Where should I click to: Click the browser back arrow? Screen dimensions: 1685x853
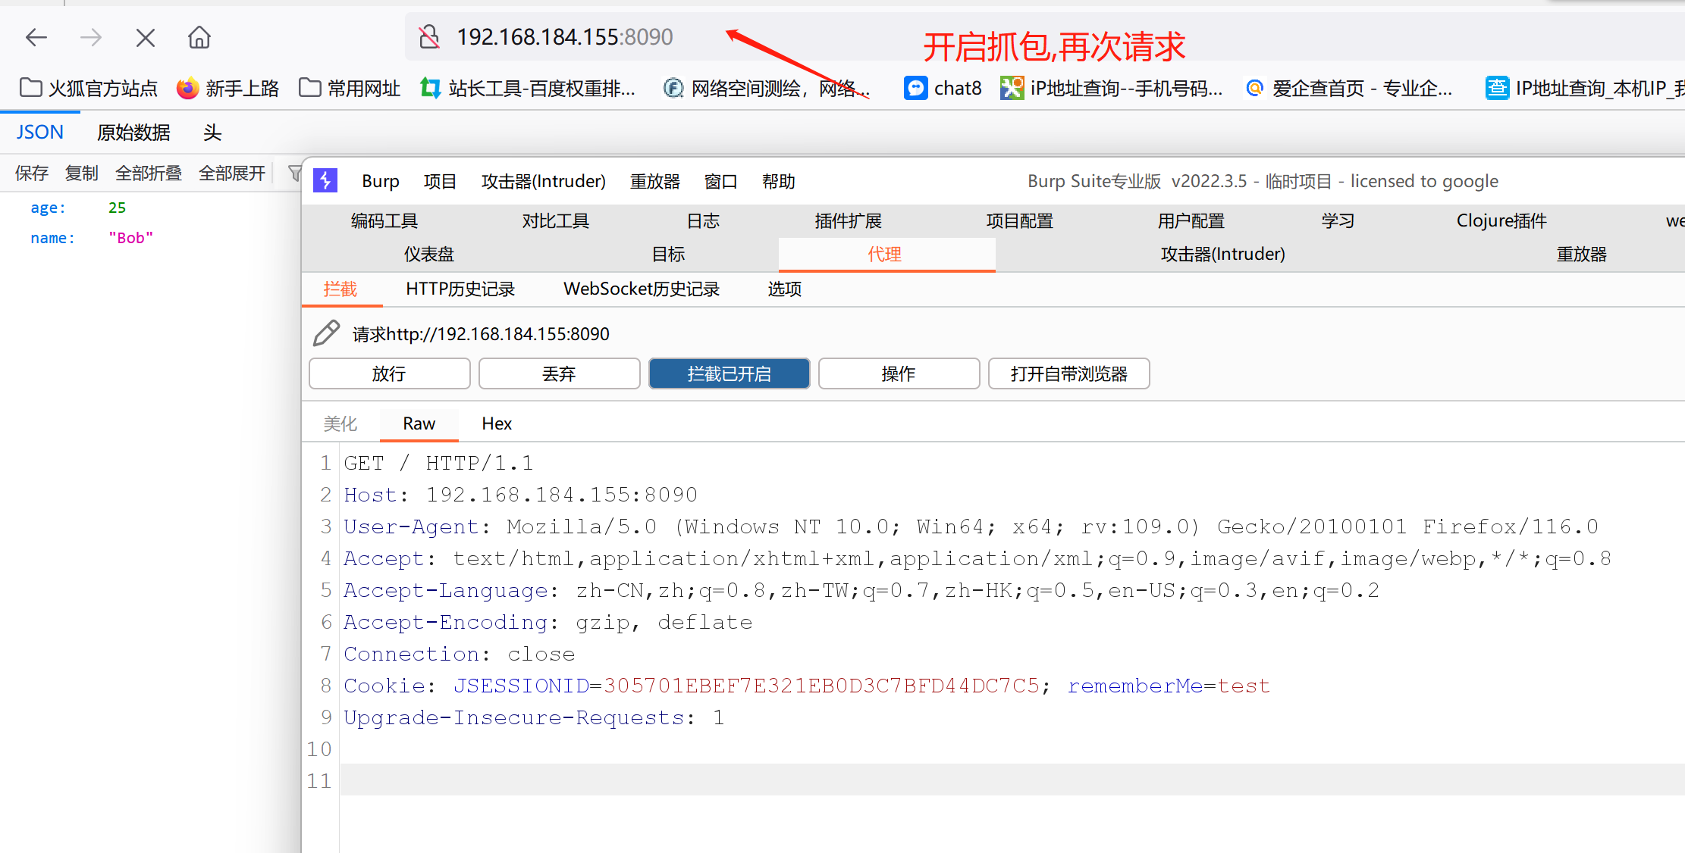coord(36,37)
